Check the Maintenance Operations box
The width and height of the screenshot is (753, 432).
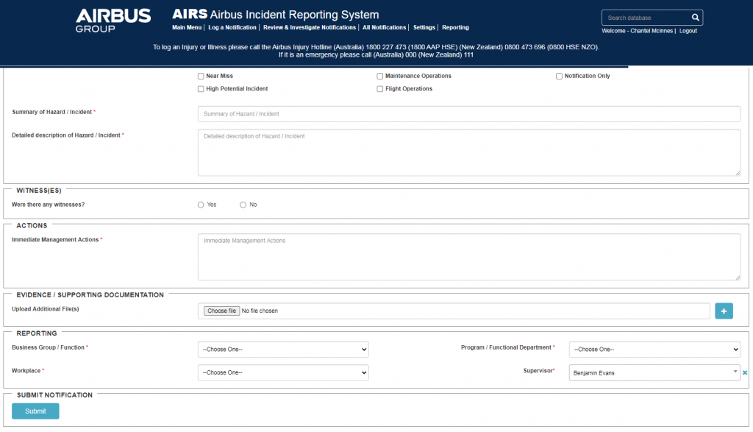pyautogui.click(x=380, y=76)
